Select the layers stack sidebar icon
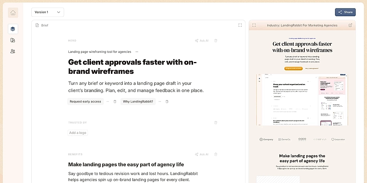Viewport: 367px width, 183px height. pyautogui.click(x=13, y=29)
